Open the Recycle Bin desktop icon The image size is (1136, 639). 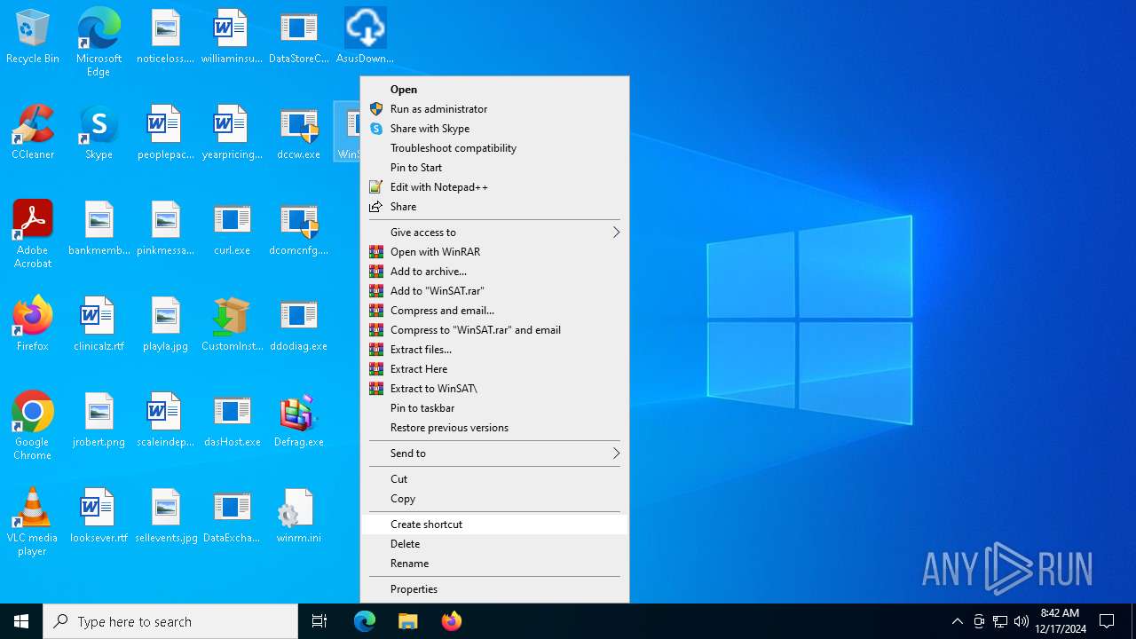[33, 37]
